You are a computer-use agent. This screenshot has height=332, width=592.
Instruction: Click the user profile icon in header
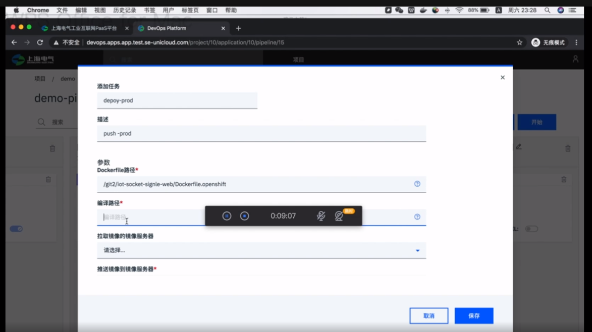click(575, 59)
